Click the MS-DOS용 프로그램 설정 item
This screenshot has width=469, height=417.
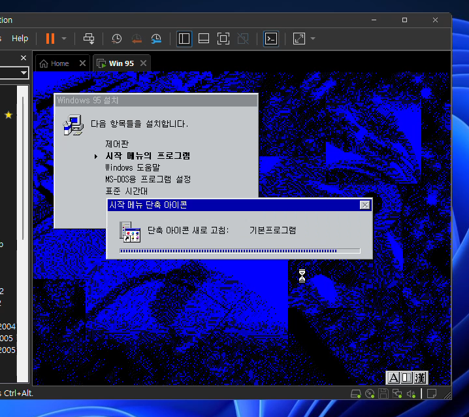point(148,179)
